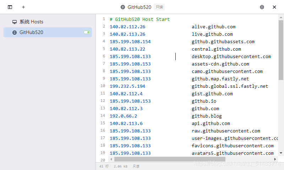Click hostname alive.github.com
This screenshot has height=170, width=284.
[214, 27]
